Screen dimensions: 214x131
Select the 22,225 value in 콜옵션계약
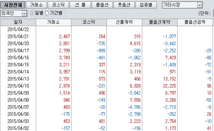pyautogui.click(x=169, y=86)
